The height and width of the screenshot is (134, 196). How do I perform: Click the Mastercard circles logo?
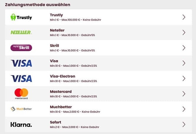click(x=21, y=94)
